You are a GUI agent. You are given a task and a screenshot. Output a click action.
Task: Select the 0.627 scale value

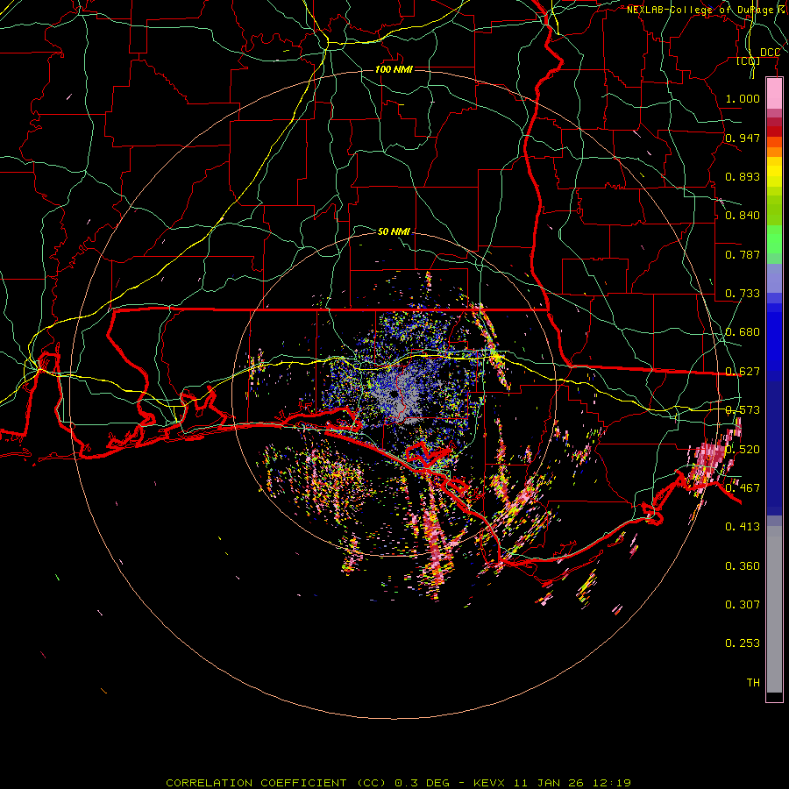(743, 372)
